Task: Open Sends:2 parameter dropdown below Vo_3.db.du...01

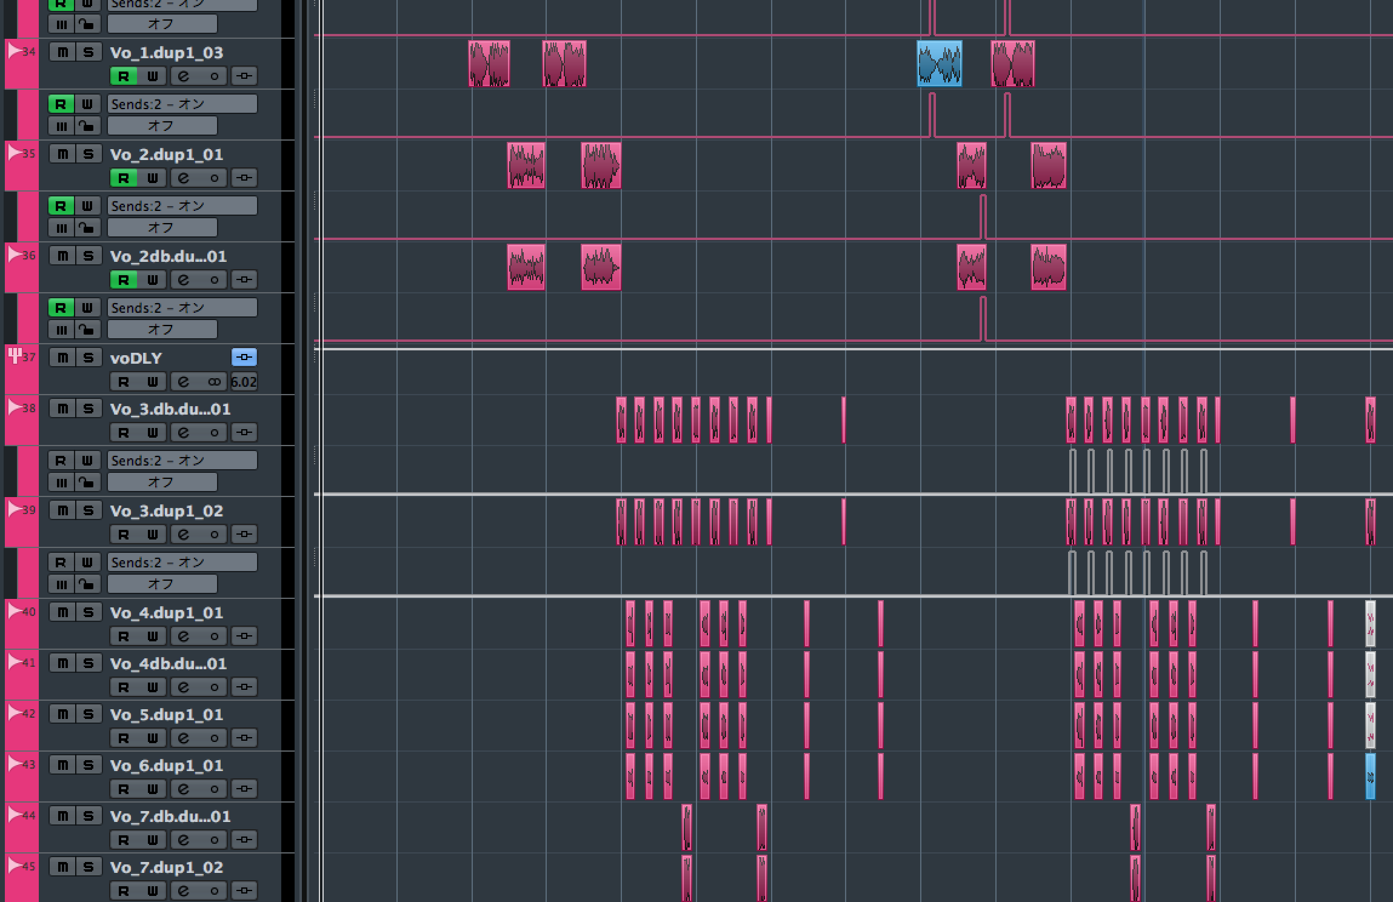Action: [x=182, y=461]
